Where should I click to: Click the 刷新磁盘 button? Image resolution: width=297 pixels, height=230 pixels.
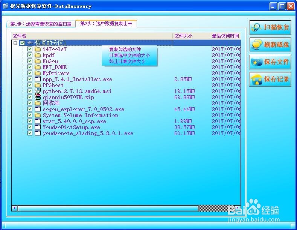click(x=270, y=45)
